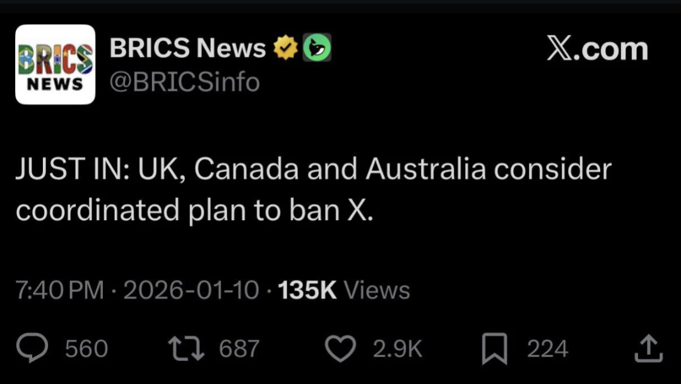Open the 7:40 PM timestamp link

point(59,291)
